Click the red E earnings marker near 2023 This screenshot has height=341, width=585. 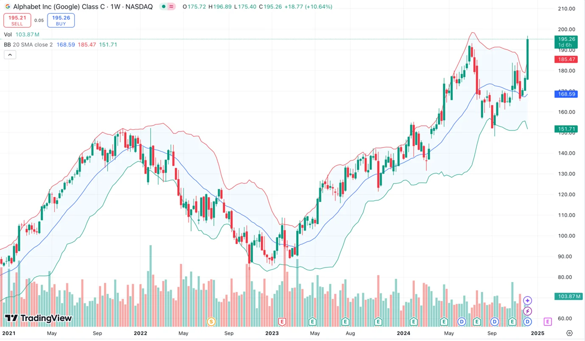pos(282,322)
